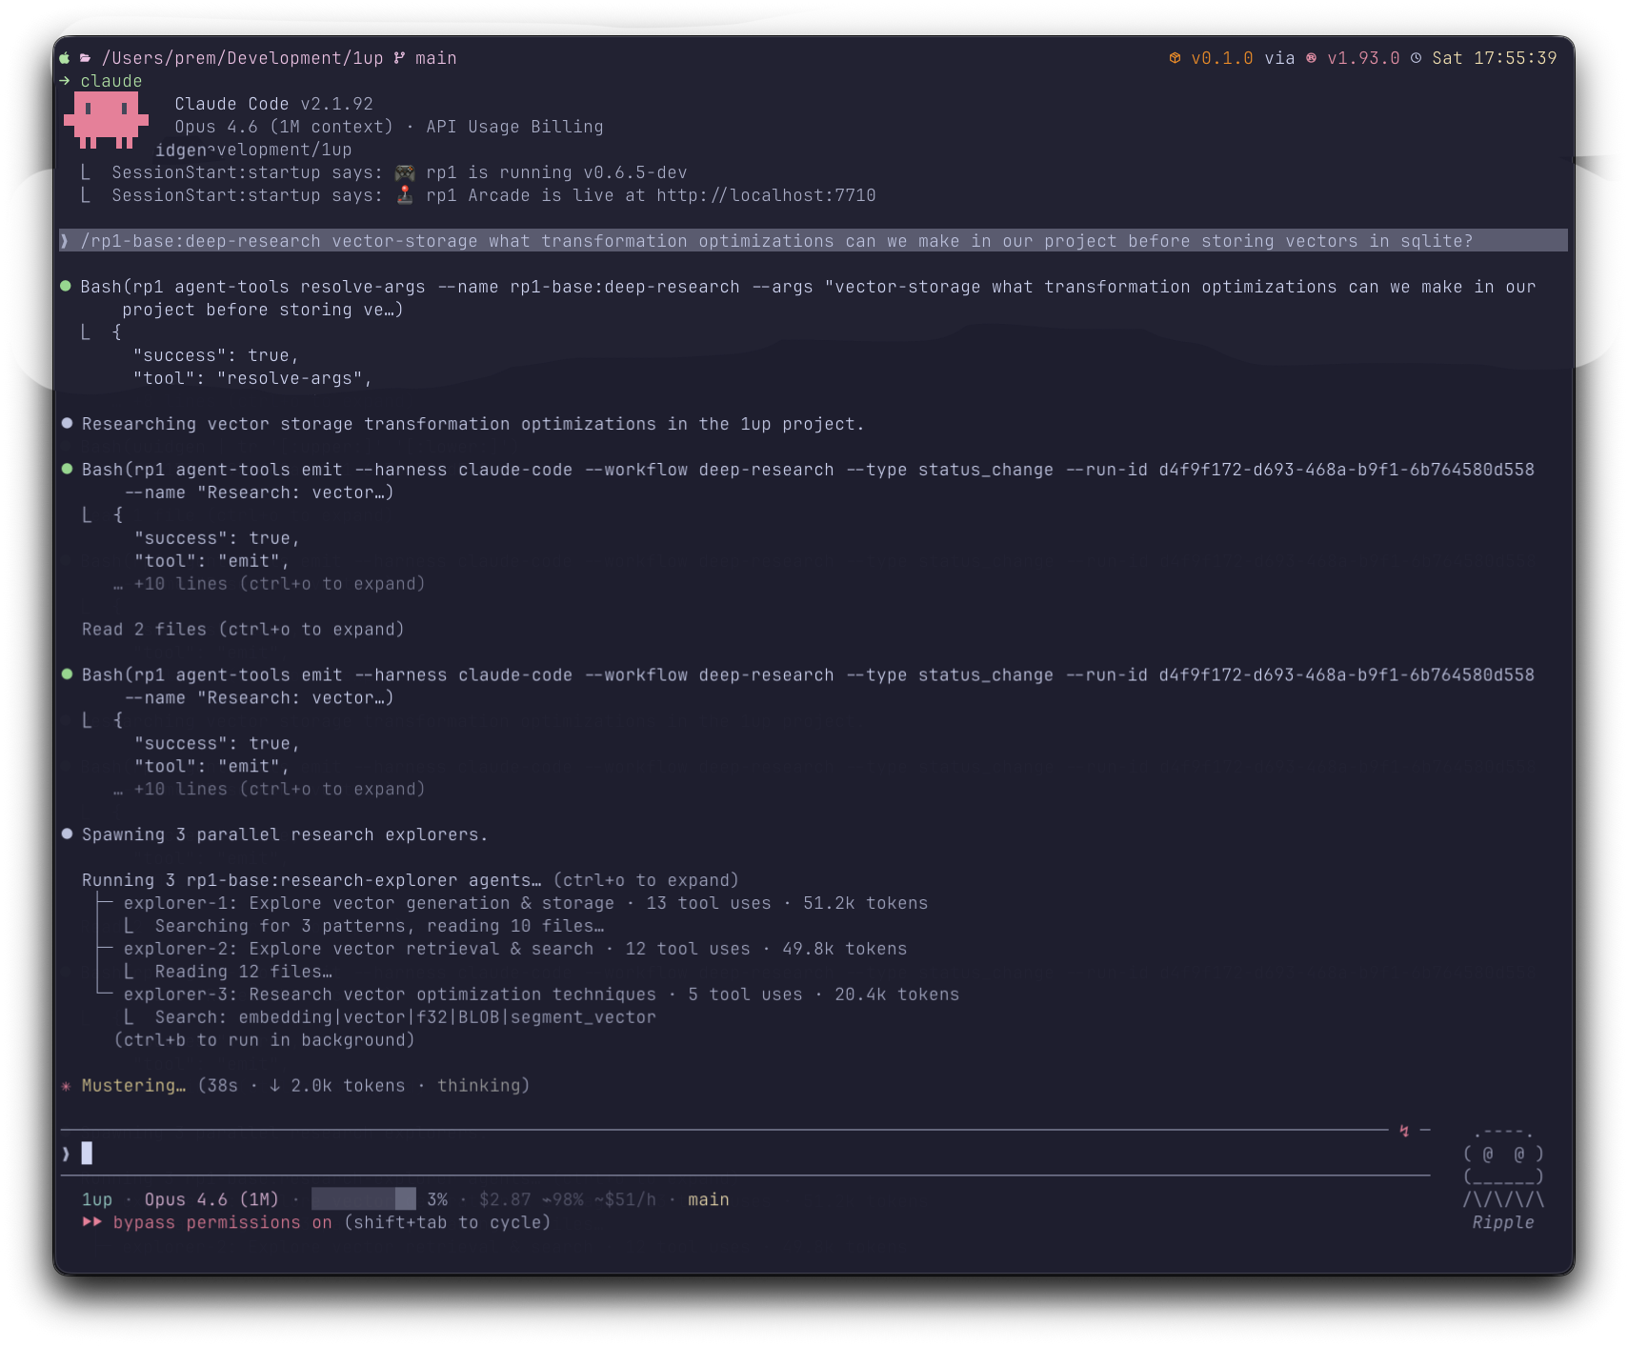Expand the Running 3 research-explorer agents line
The height and width of the screenshot is (1346, 1628).
[411, 880]
